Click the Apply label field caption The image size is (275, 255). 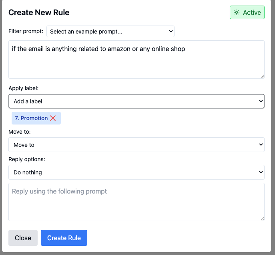(x=24, y=88)
